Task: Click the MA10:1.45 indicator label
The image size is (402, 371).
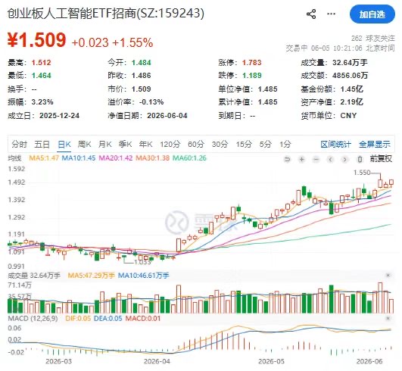Action: pos(79,158)
